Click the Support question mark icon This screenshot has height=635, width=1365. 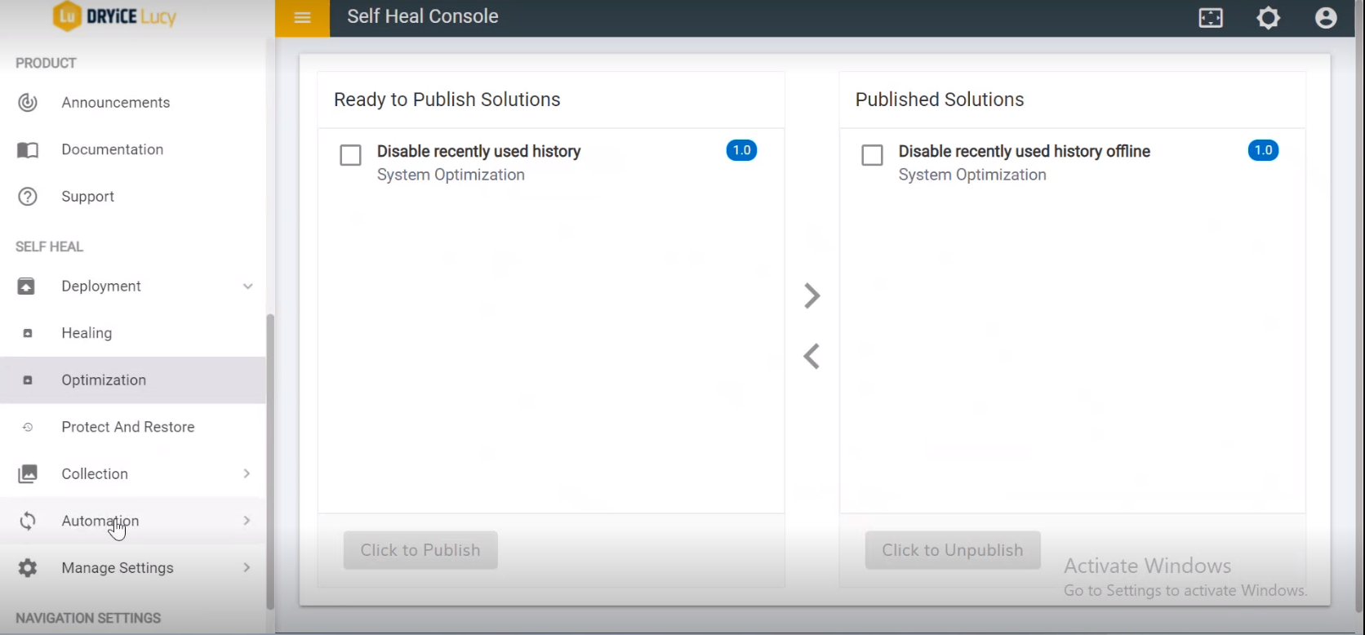[28, 197]
